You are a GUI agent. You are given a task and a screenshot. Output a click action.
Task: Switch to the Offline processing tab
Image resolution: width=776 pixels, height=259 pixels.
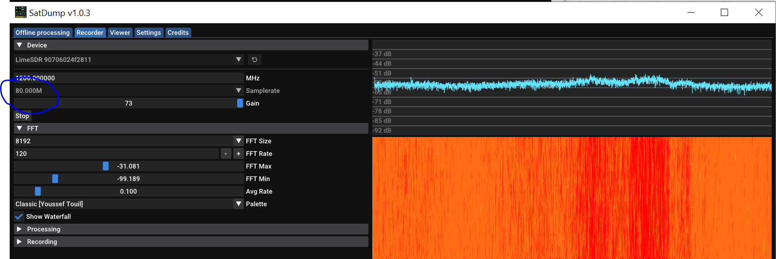(x=43, y=32)
